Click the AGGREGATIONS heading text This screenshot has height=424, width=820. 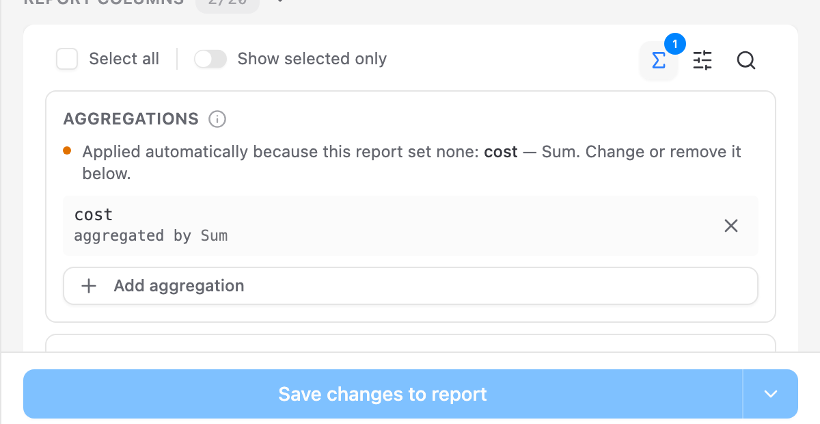131,119
